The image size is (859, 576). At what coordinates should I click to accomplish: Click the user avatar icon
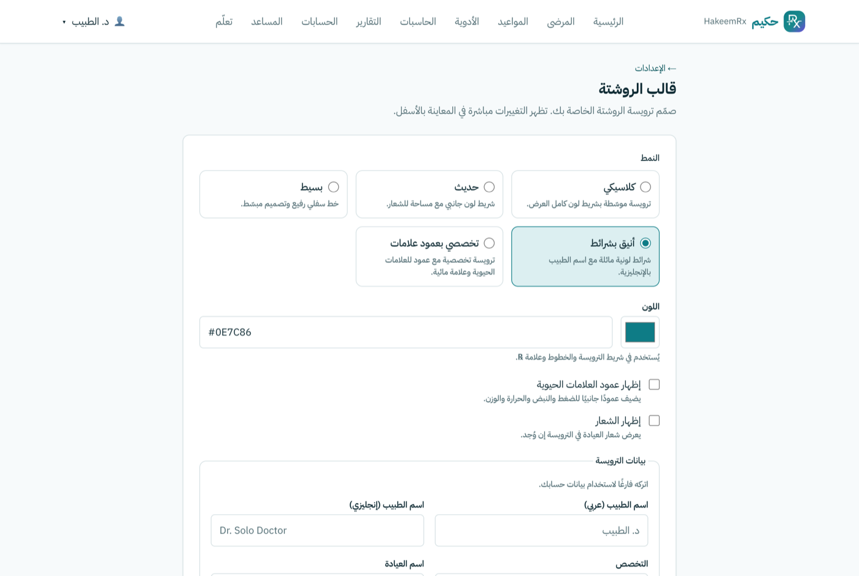pos(120,21)
